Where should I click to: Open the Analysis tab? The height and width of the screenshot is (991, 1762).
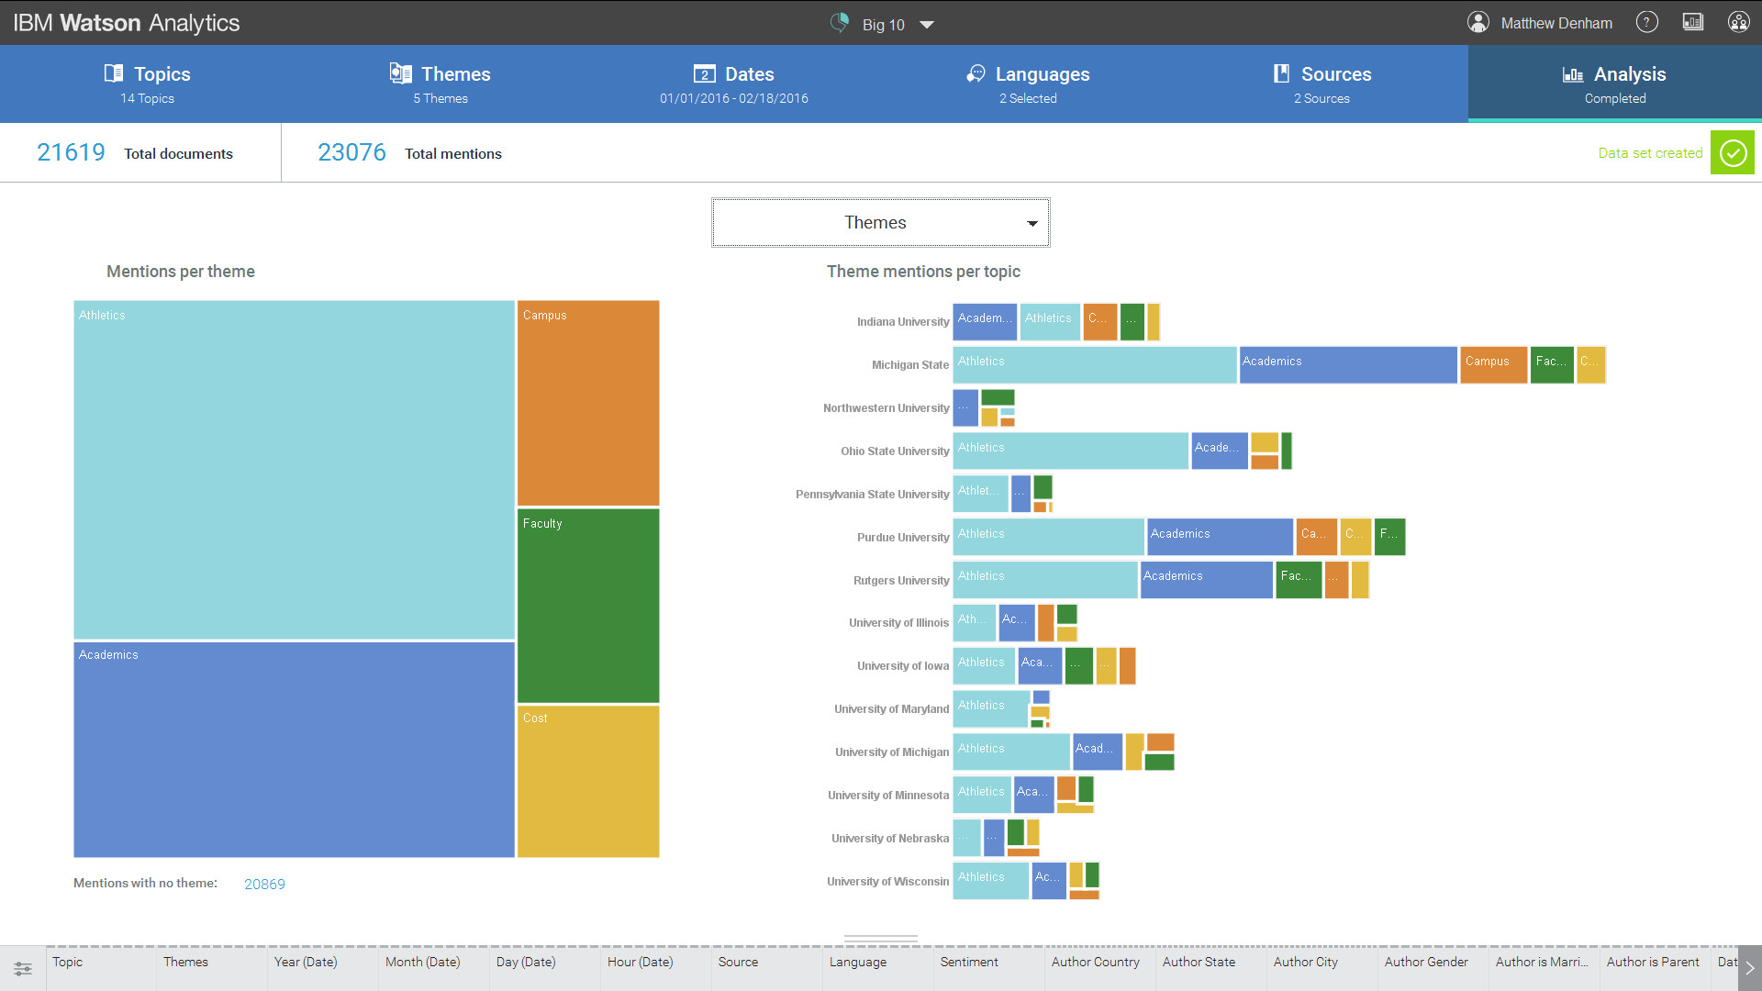tap(1615, 84)
